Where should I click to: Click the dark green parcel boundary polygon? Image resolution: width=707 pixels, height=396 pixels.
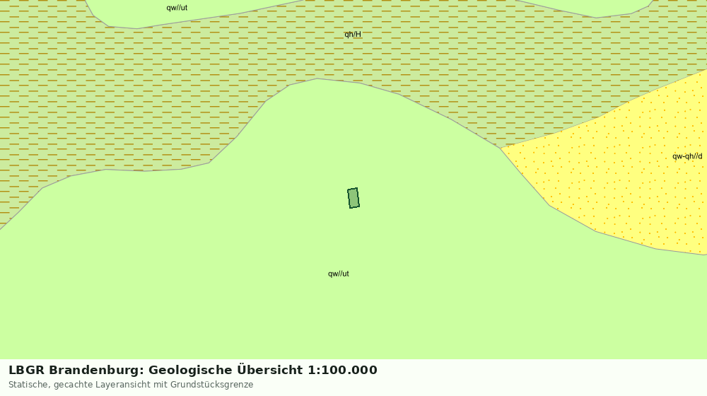coord(353,198)
